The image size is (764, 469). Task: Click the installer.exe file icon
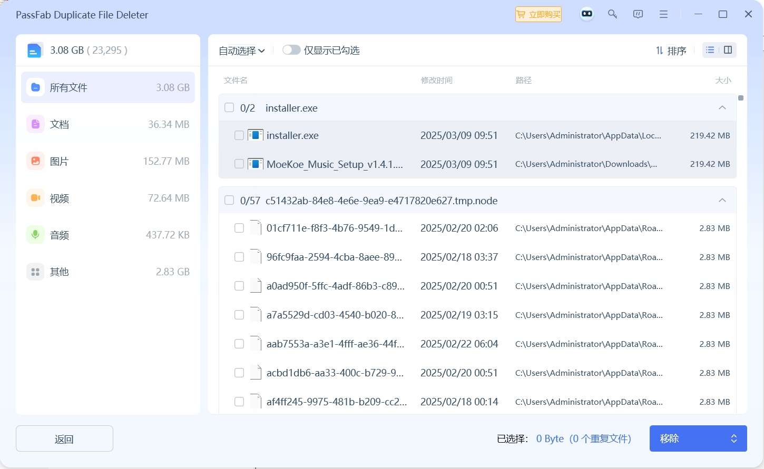click(256, 135)
